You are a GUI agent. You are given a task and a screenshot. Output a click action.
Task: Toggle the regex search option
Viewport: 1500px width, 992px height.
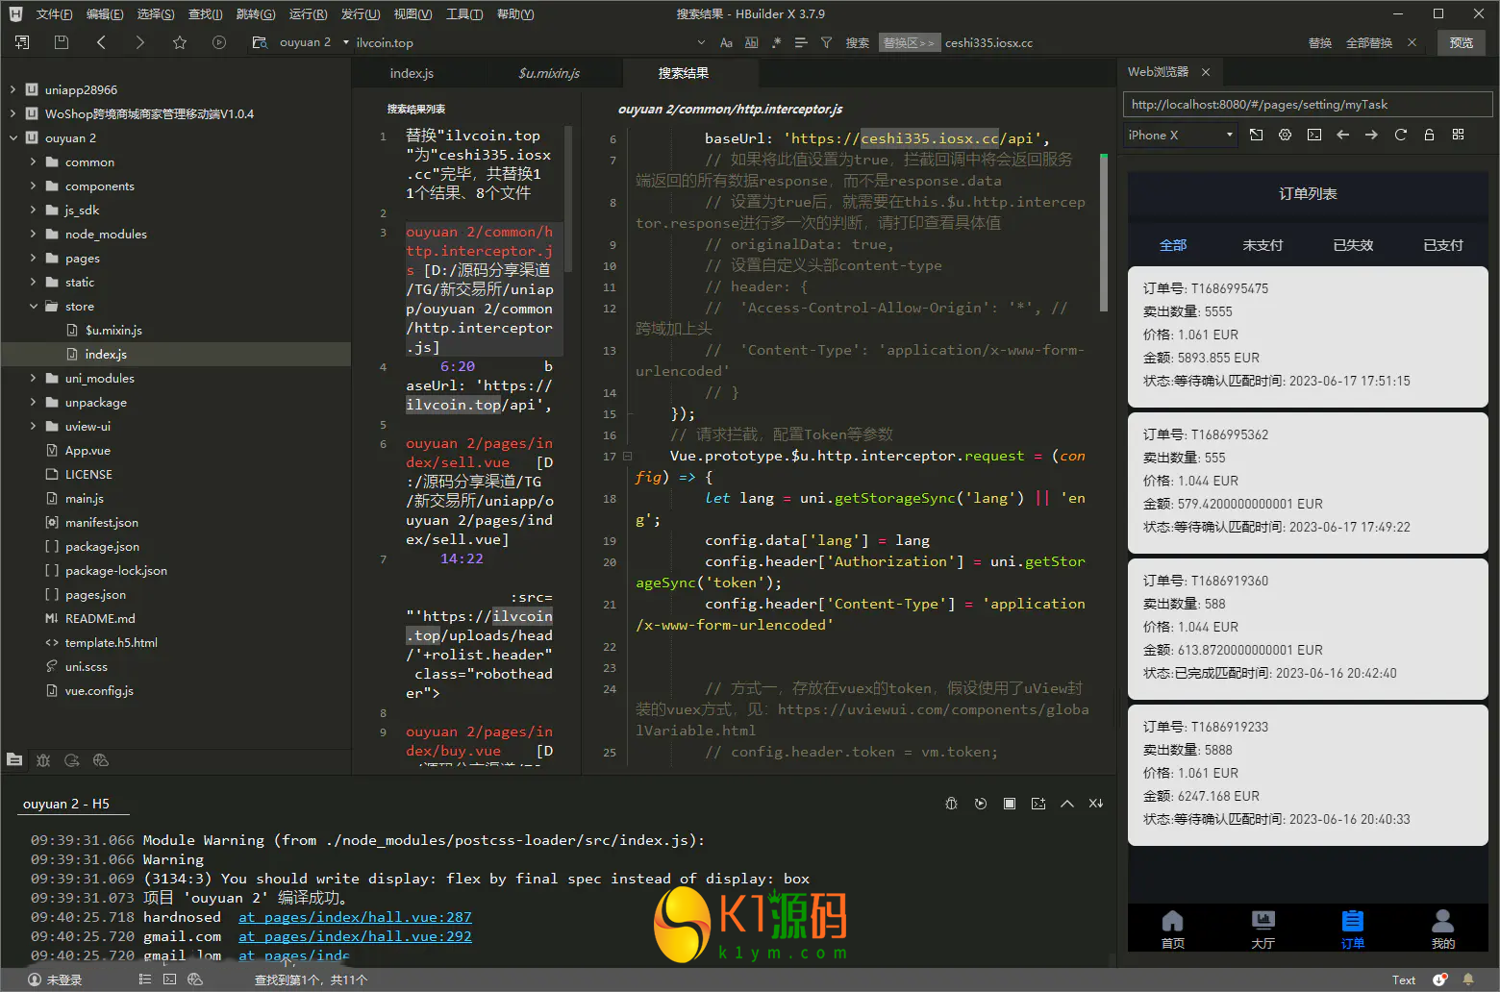[776, 43]
